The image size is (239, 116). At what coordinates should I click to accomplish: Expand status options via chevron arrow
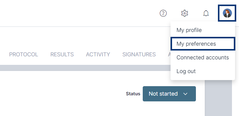pyautogui.click(x=185, y=94)
